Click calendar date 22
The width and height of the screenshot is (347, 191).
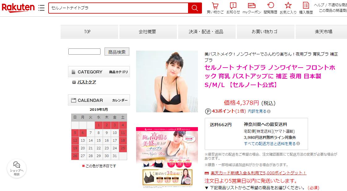(x=99, y=148)
